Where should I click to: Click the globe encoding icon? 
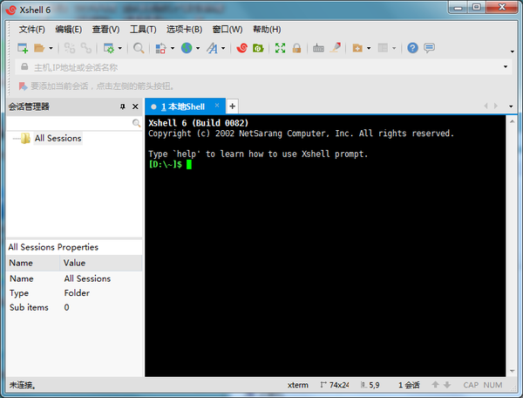coord(187,48)
